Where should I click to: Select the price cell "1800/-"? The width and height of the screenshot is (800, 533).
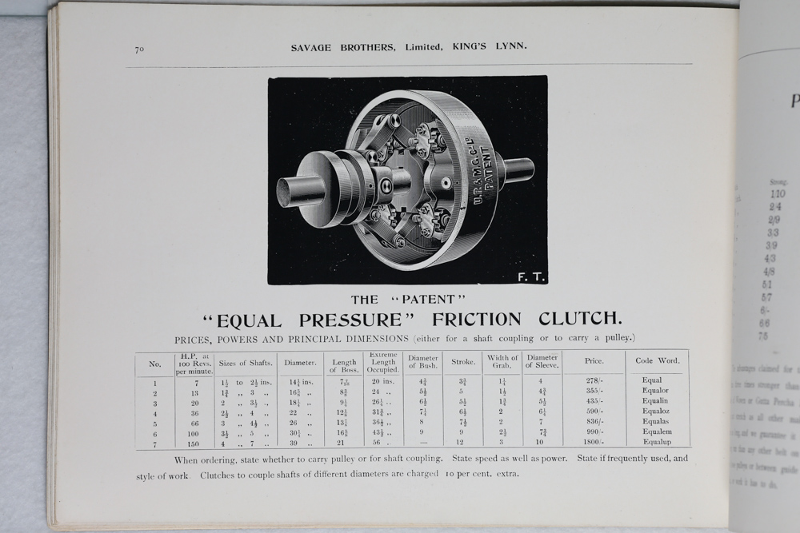point(594,442)
